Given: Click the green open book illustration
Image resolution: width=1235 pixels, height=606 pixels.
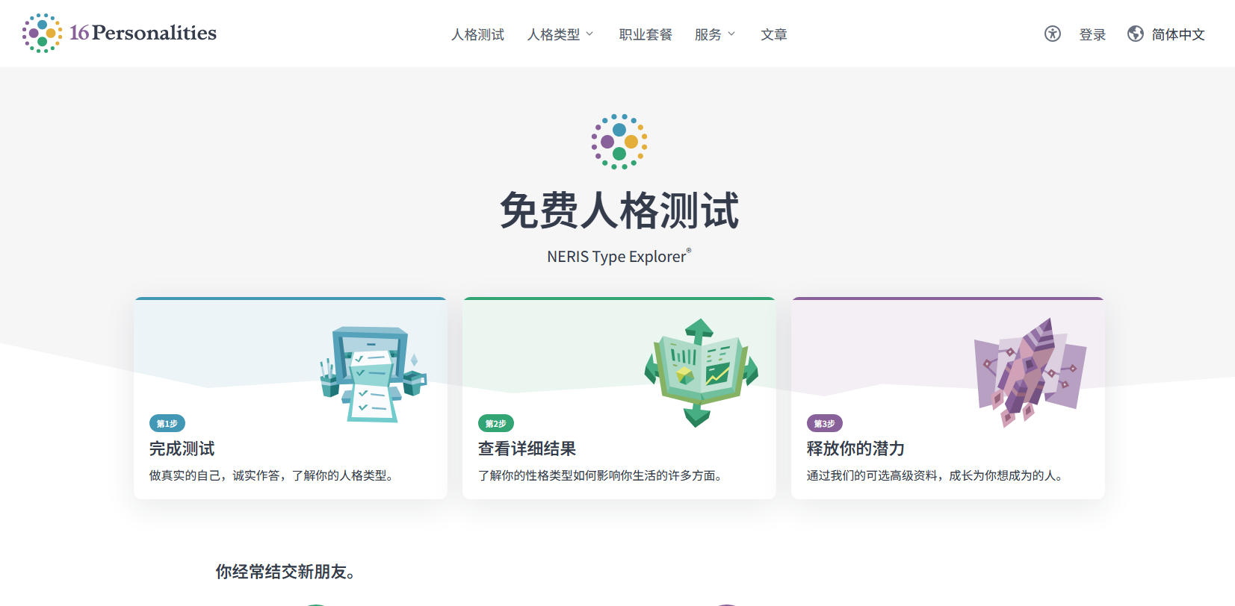Looking at the screenshot, I should pos(700,372).
